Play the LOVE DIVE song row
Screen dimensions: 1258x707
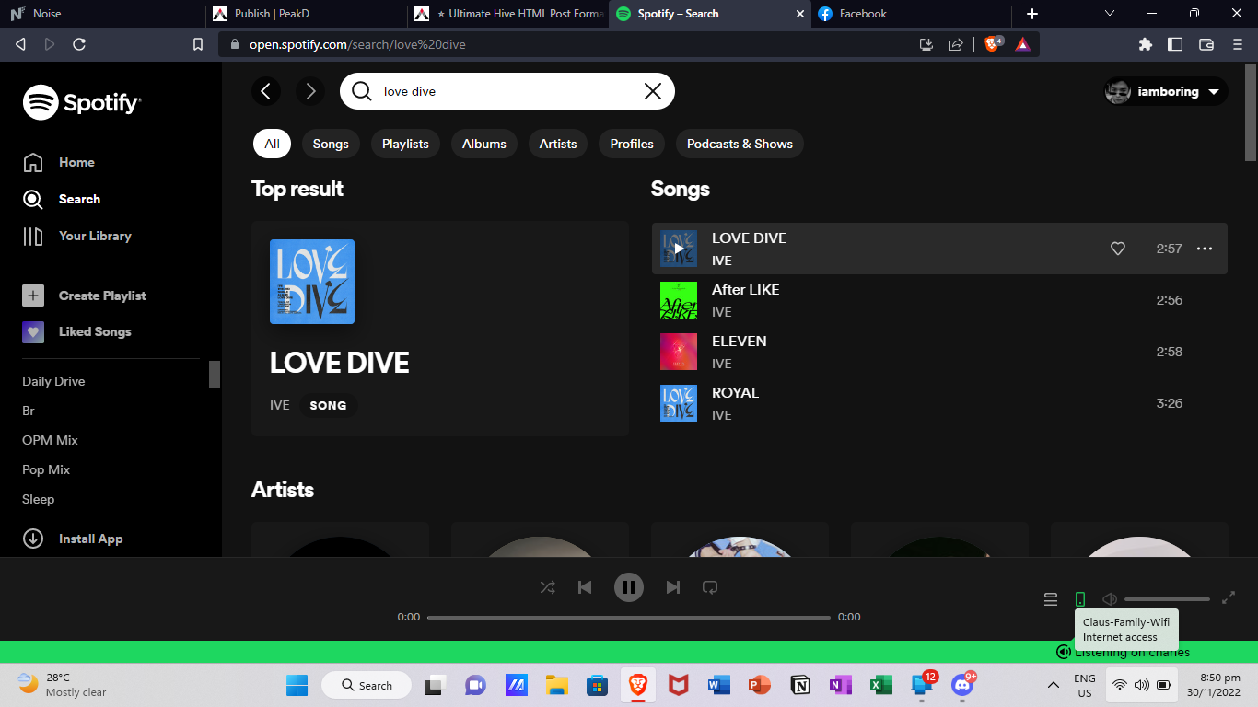939,249
